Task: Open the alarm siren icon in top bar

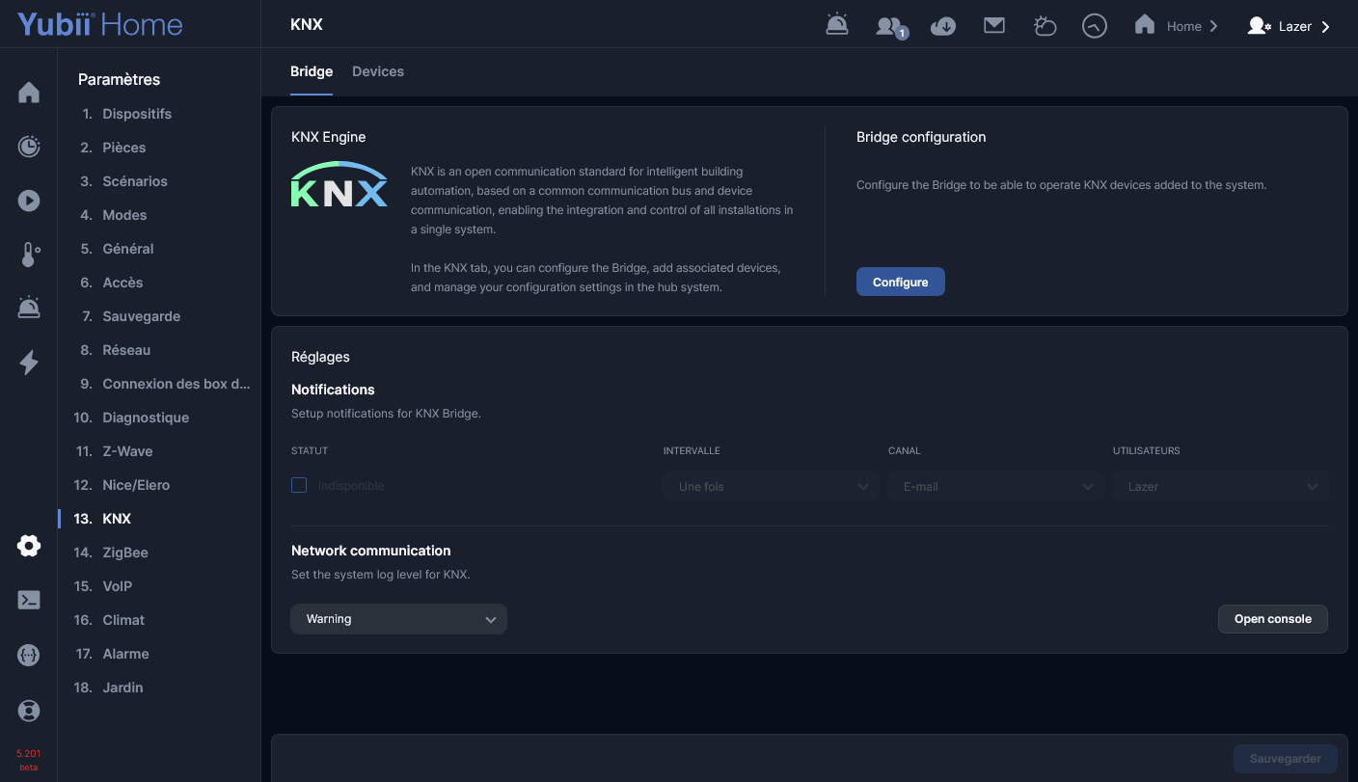Action: tap(836, 26)
